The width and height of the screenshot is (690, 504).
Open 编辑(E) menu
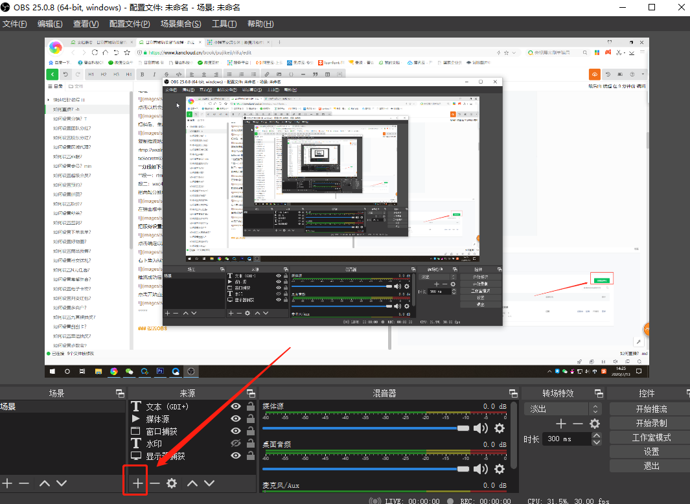point(50,24)
